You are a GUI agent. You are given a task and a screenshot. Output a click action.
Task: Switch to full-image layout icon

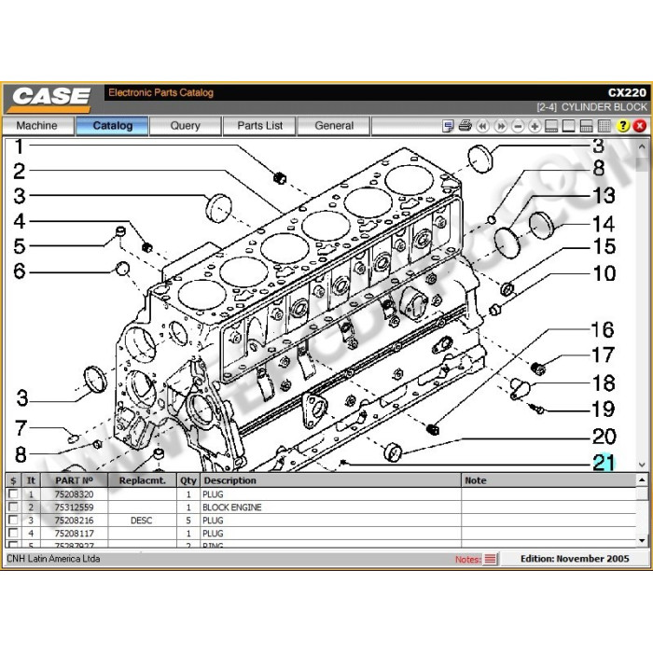(568, 126)
